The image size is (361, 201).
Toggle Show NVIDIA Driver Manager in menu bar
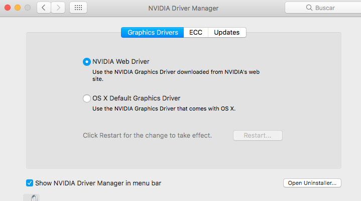[30, 183]
